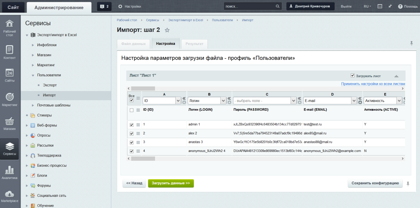Open the RU language dropdown
This screenshot has height=208, width=420.
[366, 6]
